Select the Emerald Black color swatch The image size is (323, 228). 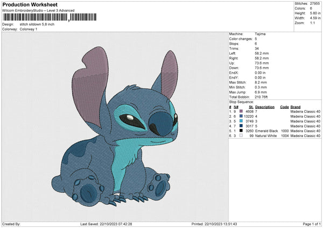(x=241, y=131)
